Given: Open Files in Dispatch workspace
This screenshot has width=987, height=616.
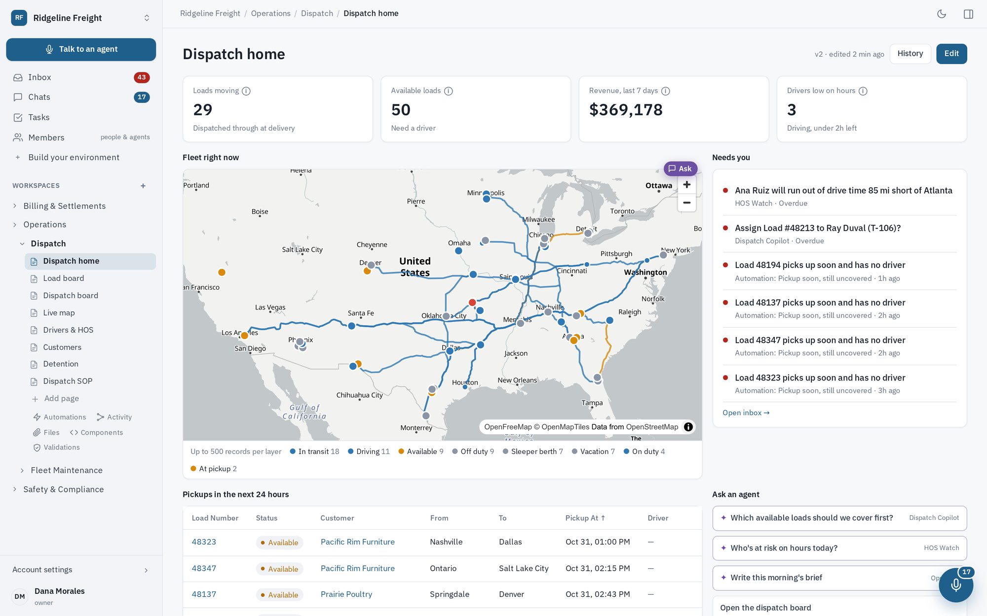Looking at the screenshot, I should point(46,432).
